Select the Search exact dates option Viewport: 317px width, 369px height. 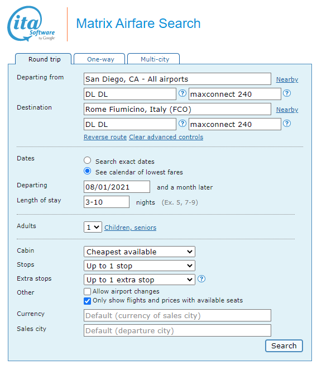point(88,160)
